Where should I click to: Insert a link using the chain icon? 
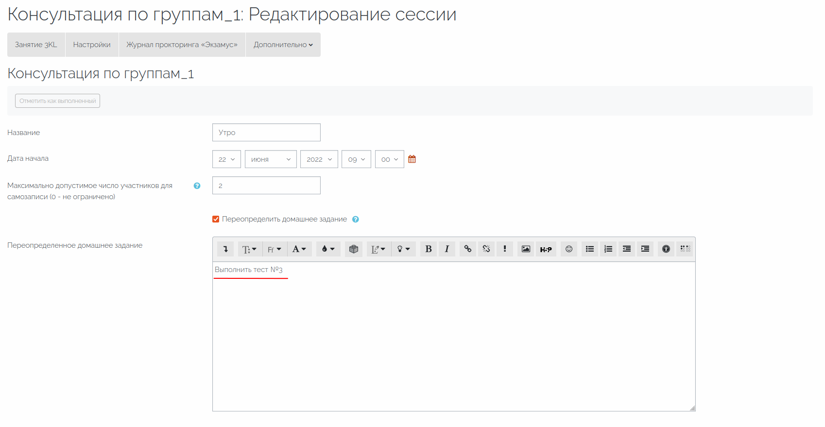pos(467,249)
